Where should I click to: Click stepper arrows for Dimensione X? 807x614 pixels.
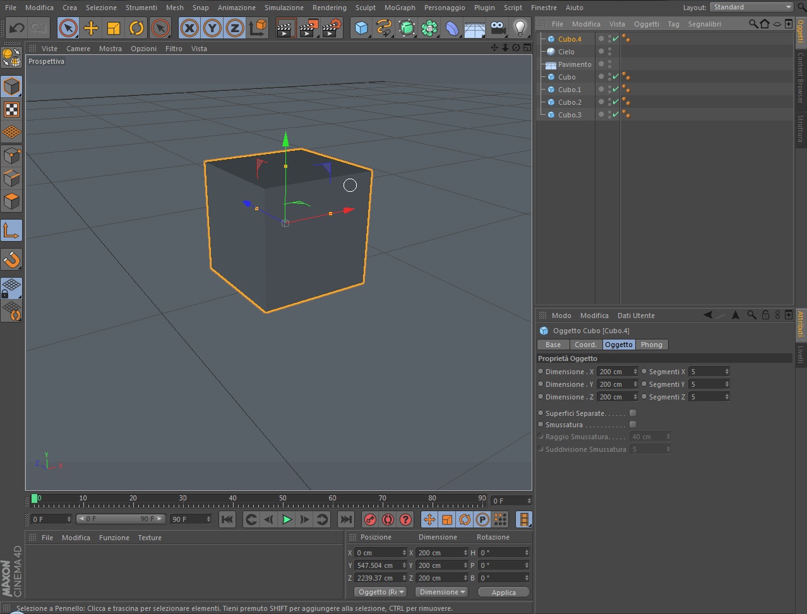(635, 372)
